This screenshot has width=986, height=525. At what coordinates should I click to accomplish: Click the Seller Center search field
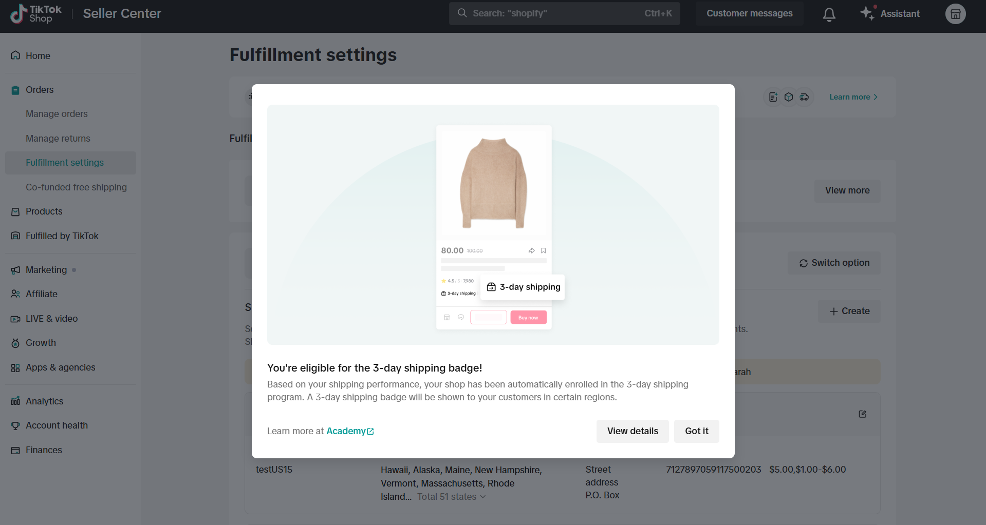pyautogui.click(x=564, y=13)
